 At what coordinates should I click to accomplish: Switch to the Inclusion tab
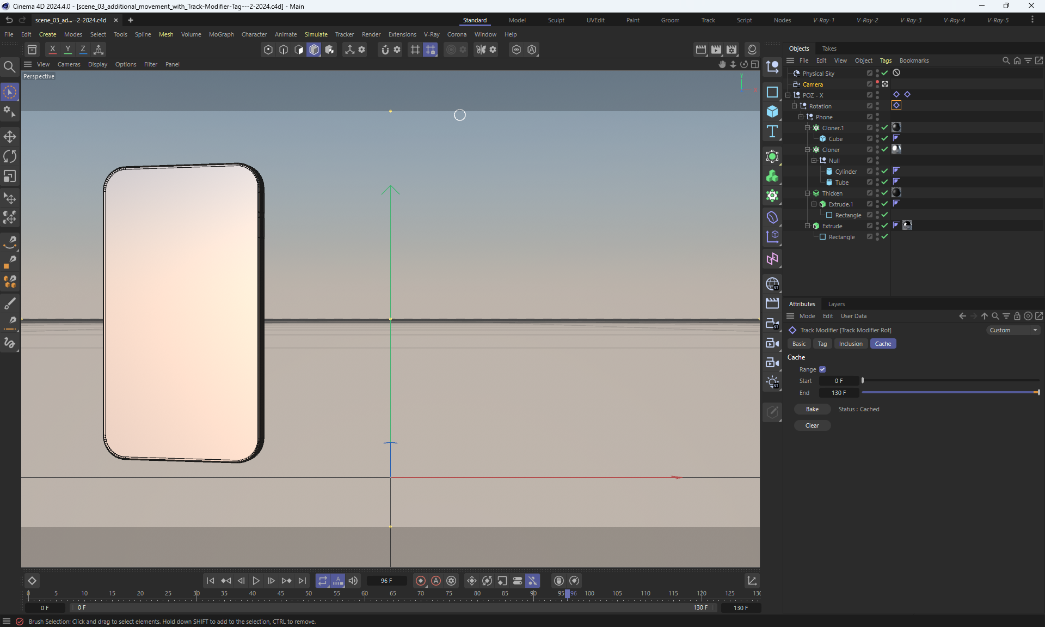tap(850, 344)
